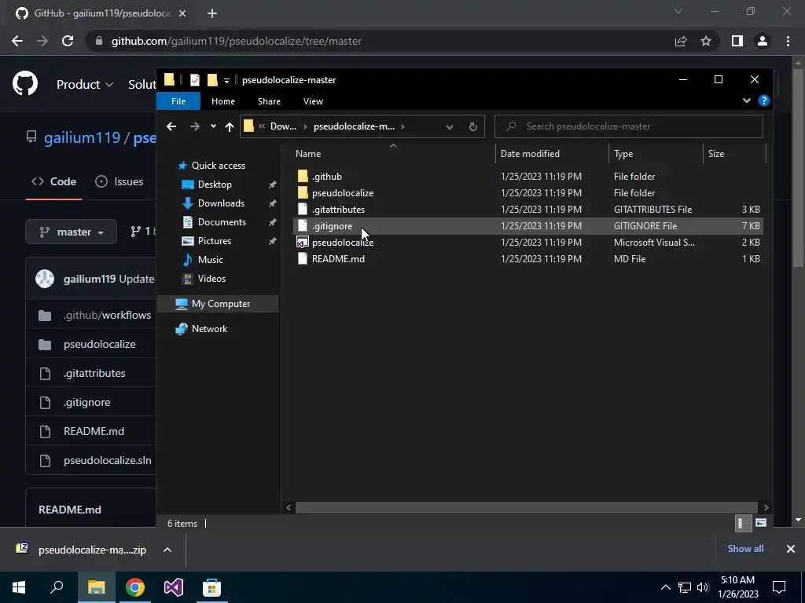Viewport: 805px width, 603px height.
Task: Click the Search pseudolocalize-master field
Action: pos(628,126)
